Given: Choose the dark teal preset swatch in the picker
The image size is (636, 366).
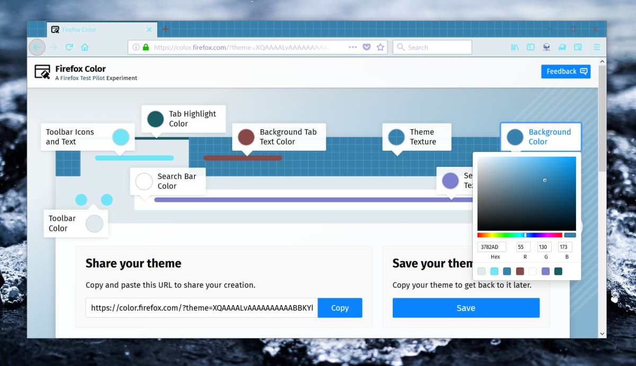Looking at the screenshot, I should 558,271.
